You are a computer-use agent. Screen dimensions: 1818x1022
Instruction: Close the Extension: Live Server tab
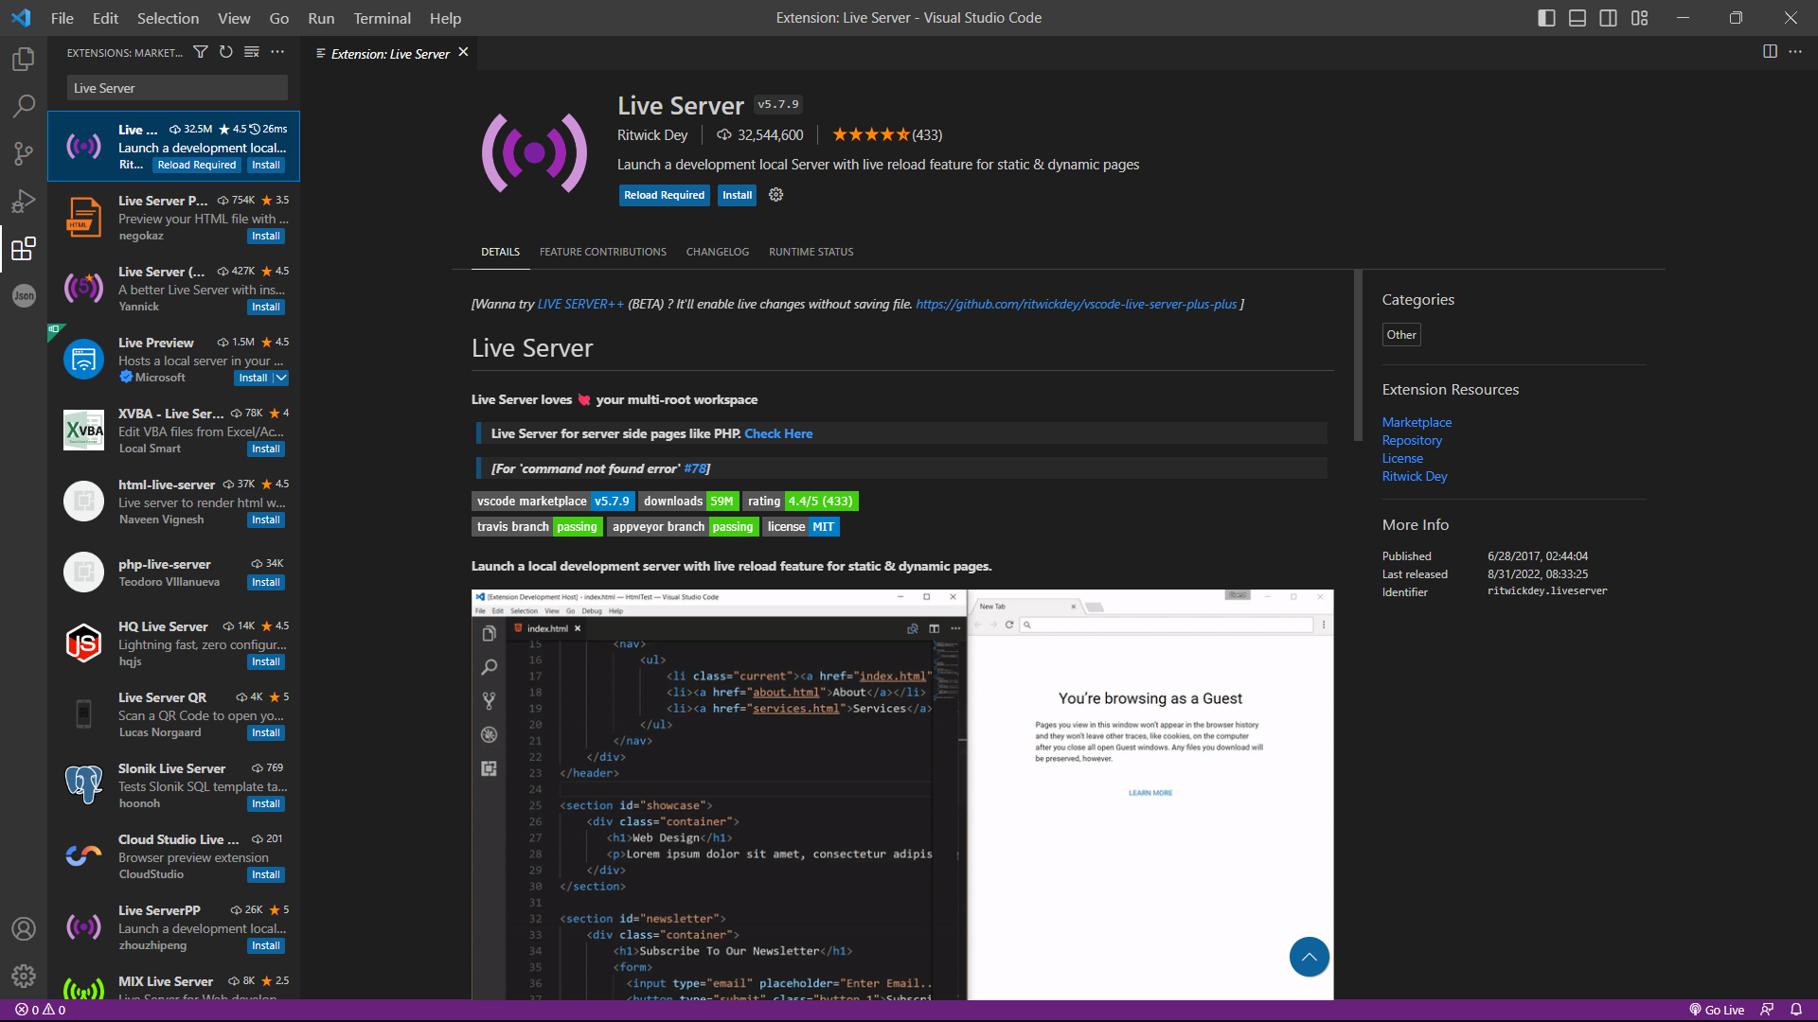coord(464,52)
